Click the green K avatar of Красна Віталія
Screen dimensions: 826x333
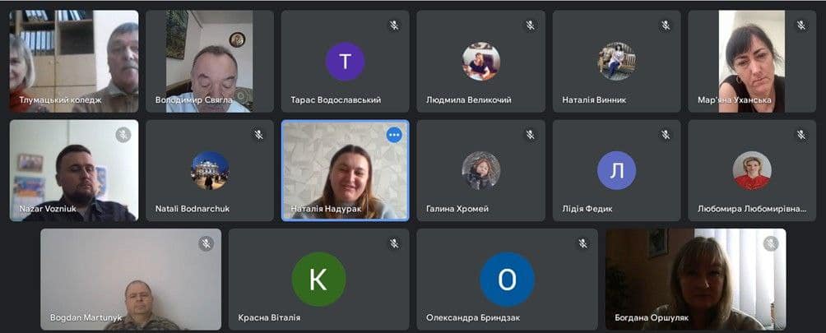[318, 280]
